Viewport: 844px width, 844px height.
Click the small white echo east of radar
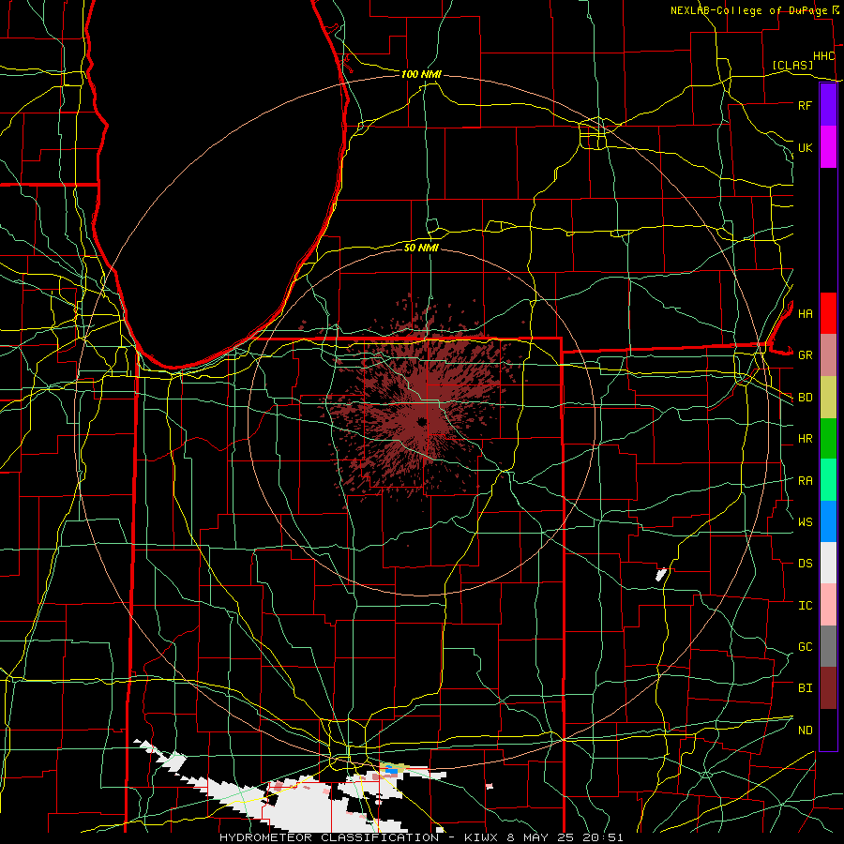(661, 574)
